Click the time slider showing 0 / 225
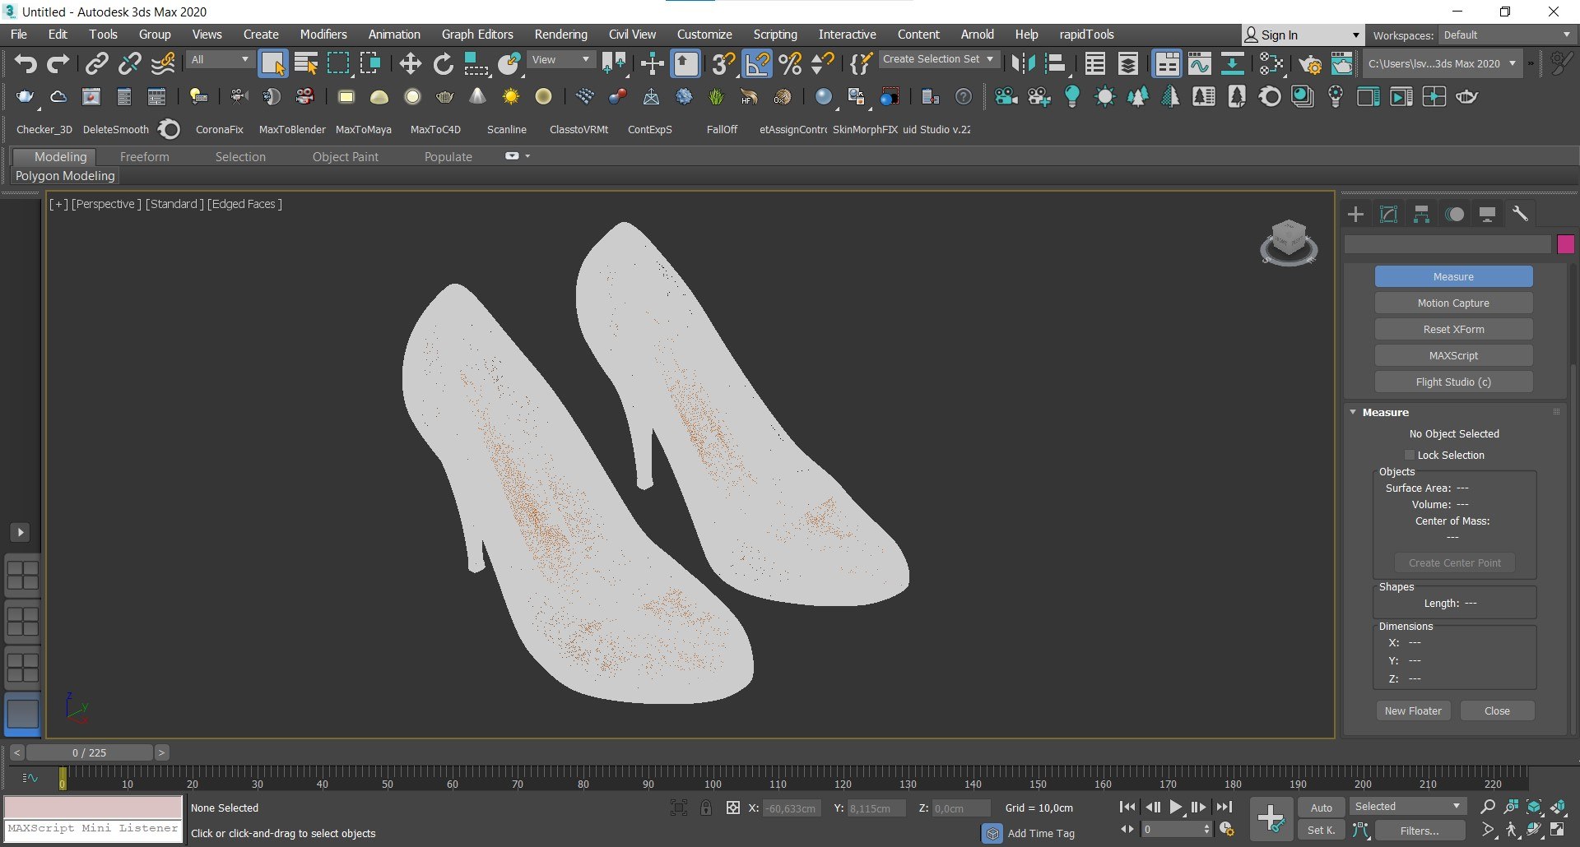Viewport: 1580px width, 847px height. [x=89, y=752]
